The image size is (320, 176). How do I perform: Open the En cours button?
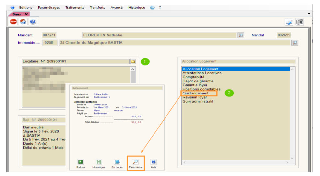[117, 162]
